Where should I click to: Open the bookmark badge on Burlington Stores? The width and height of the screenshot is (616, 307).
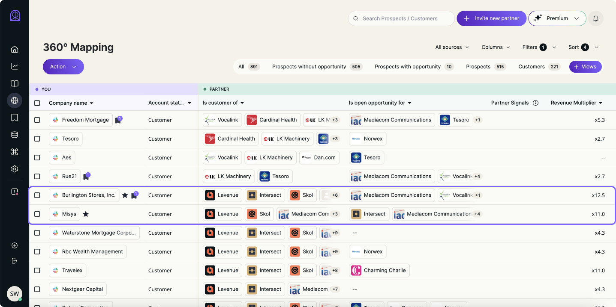pos(135,195)
